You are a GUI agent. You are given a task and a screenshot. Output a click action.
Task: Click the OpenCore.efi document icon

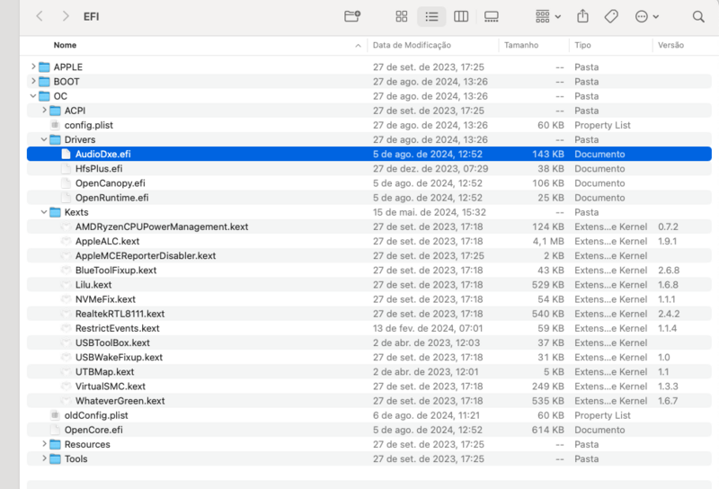click(x=55, y=430)
